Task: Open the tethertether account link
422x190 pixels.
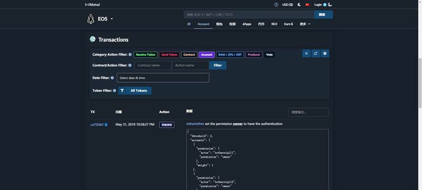Action: [x=195, y=124]
